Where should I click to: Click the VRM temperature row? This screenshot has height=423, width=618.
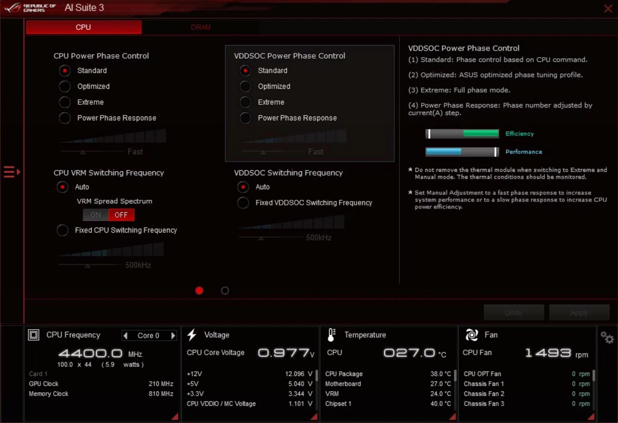[388, 394]
